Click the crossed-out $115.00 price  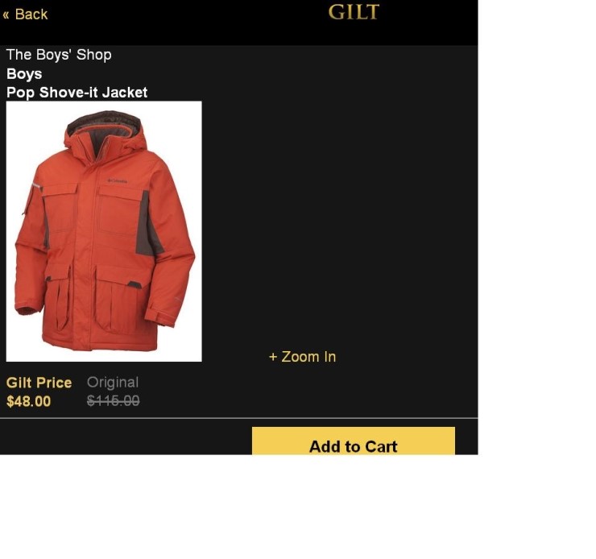click(114, 400)
